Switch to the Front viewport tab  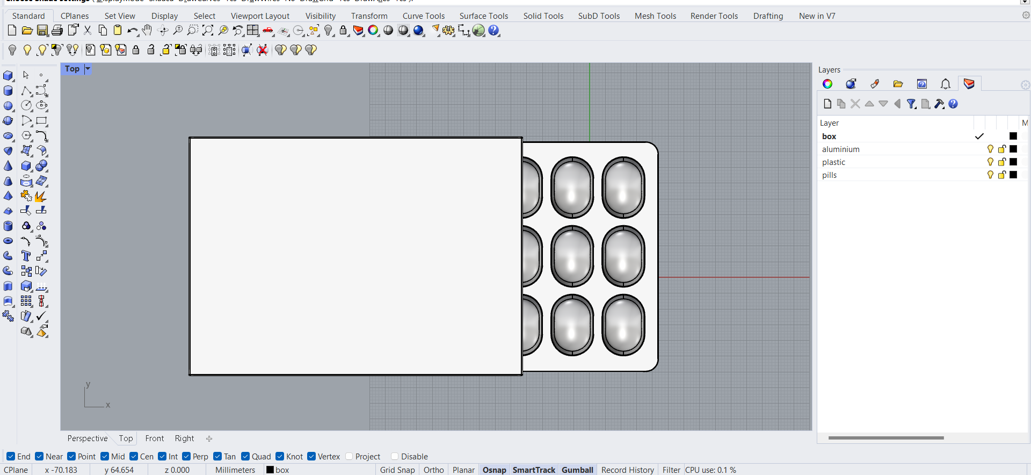[155, 438]
